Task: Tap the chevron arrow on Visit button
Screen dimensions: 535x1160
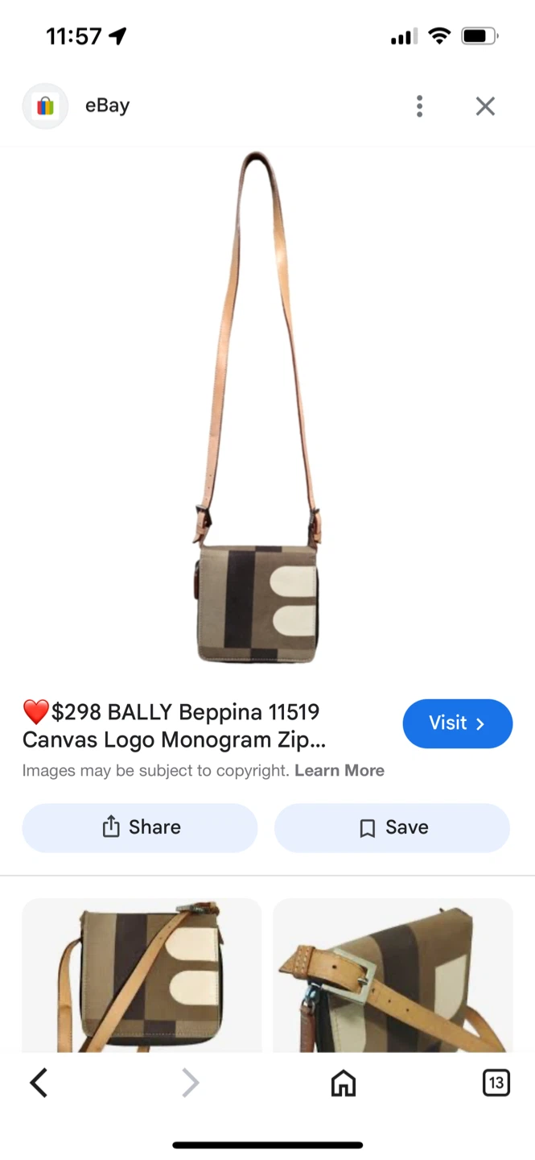Action: (480, 724)
